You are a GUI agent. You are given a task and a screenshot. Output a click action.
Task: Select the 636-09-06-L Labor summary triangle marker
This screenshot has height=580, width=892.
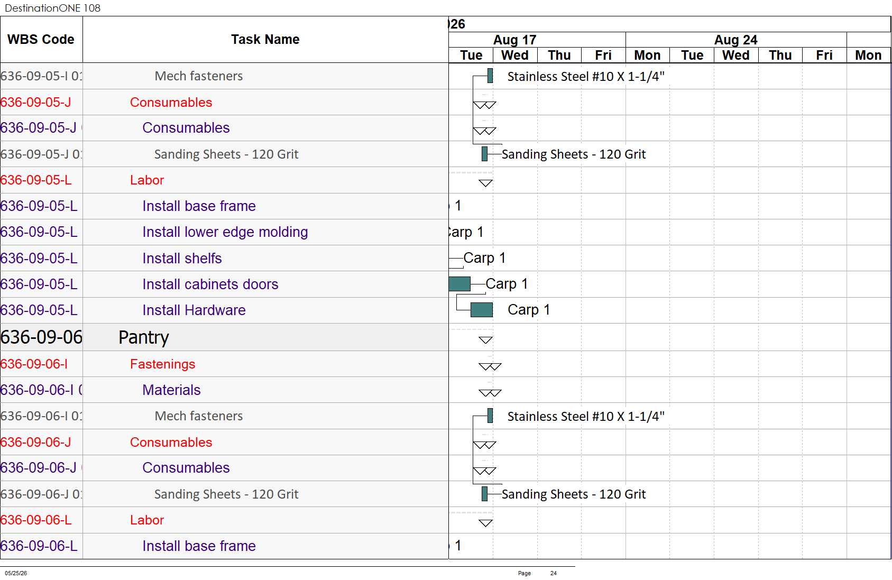point(485,523)
